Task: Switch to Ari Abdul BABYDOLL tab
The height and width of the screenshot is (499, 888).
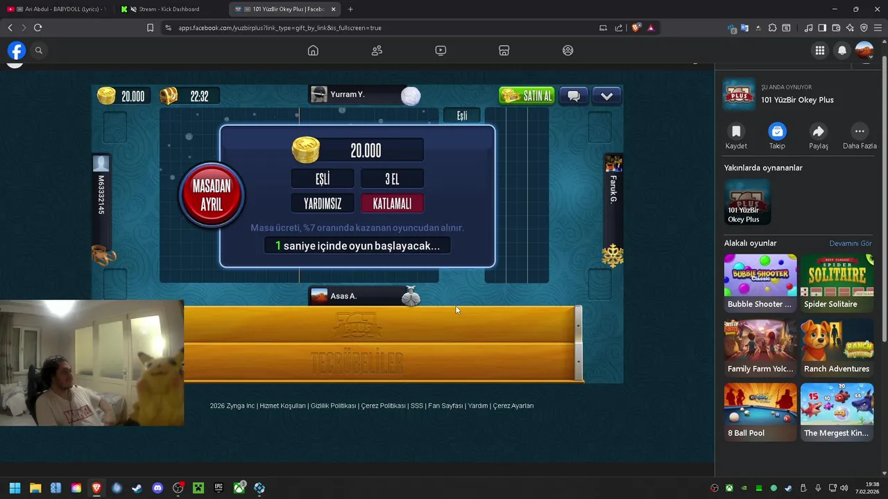Action: [56, 9]
